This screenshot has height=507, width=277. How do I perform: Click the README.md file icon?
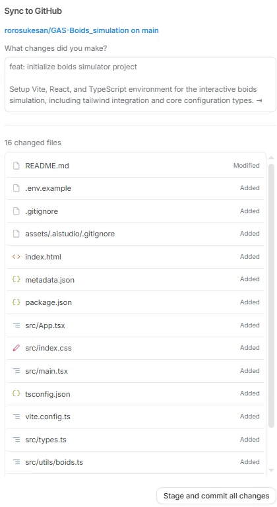[x=16, y=166]
